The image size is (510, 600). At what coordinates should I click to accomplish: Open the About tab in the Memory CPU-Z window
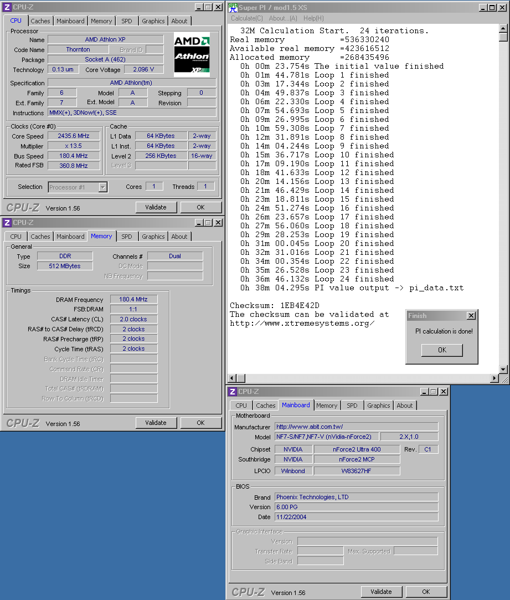point(179,237)
